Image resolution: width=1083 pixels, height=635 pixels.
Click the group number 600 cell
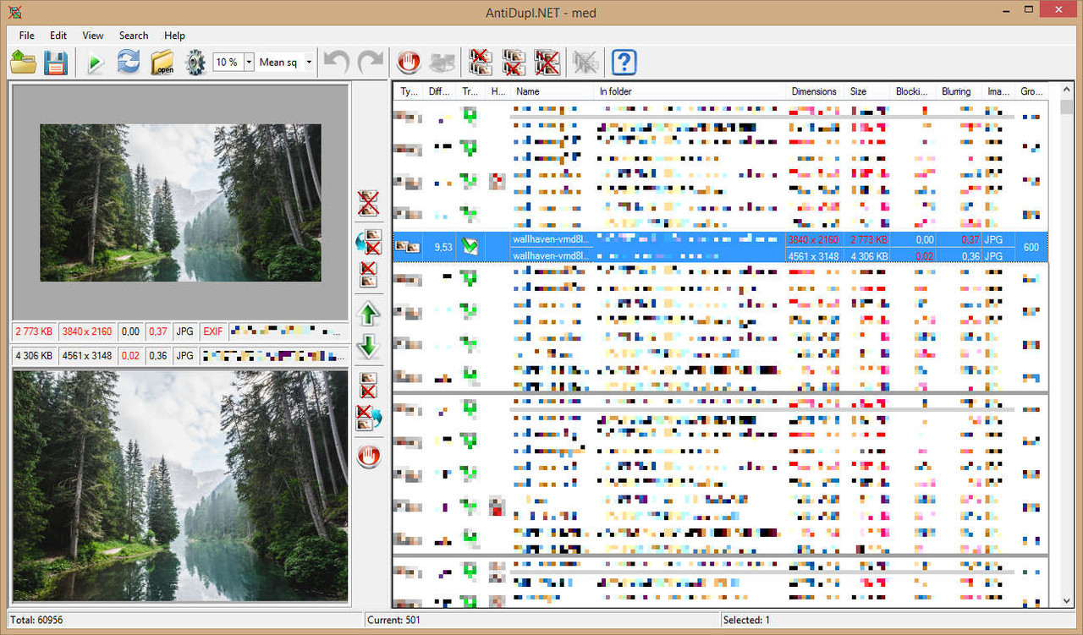(x=1031, y=247)
